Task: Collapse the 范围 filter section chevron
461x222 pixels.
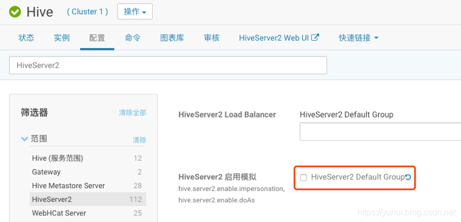Action: pos(25,139)
